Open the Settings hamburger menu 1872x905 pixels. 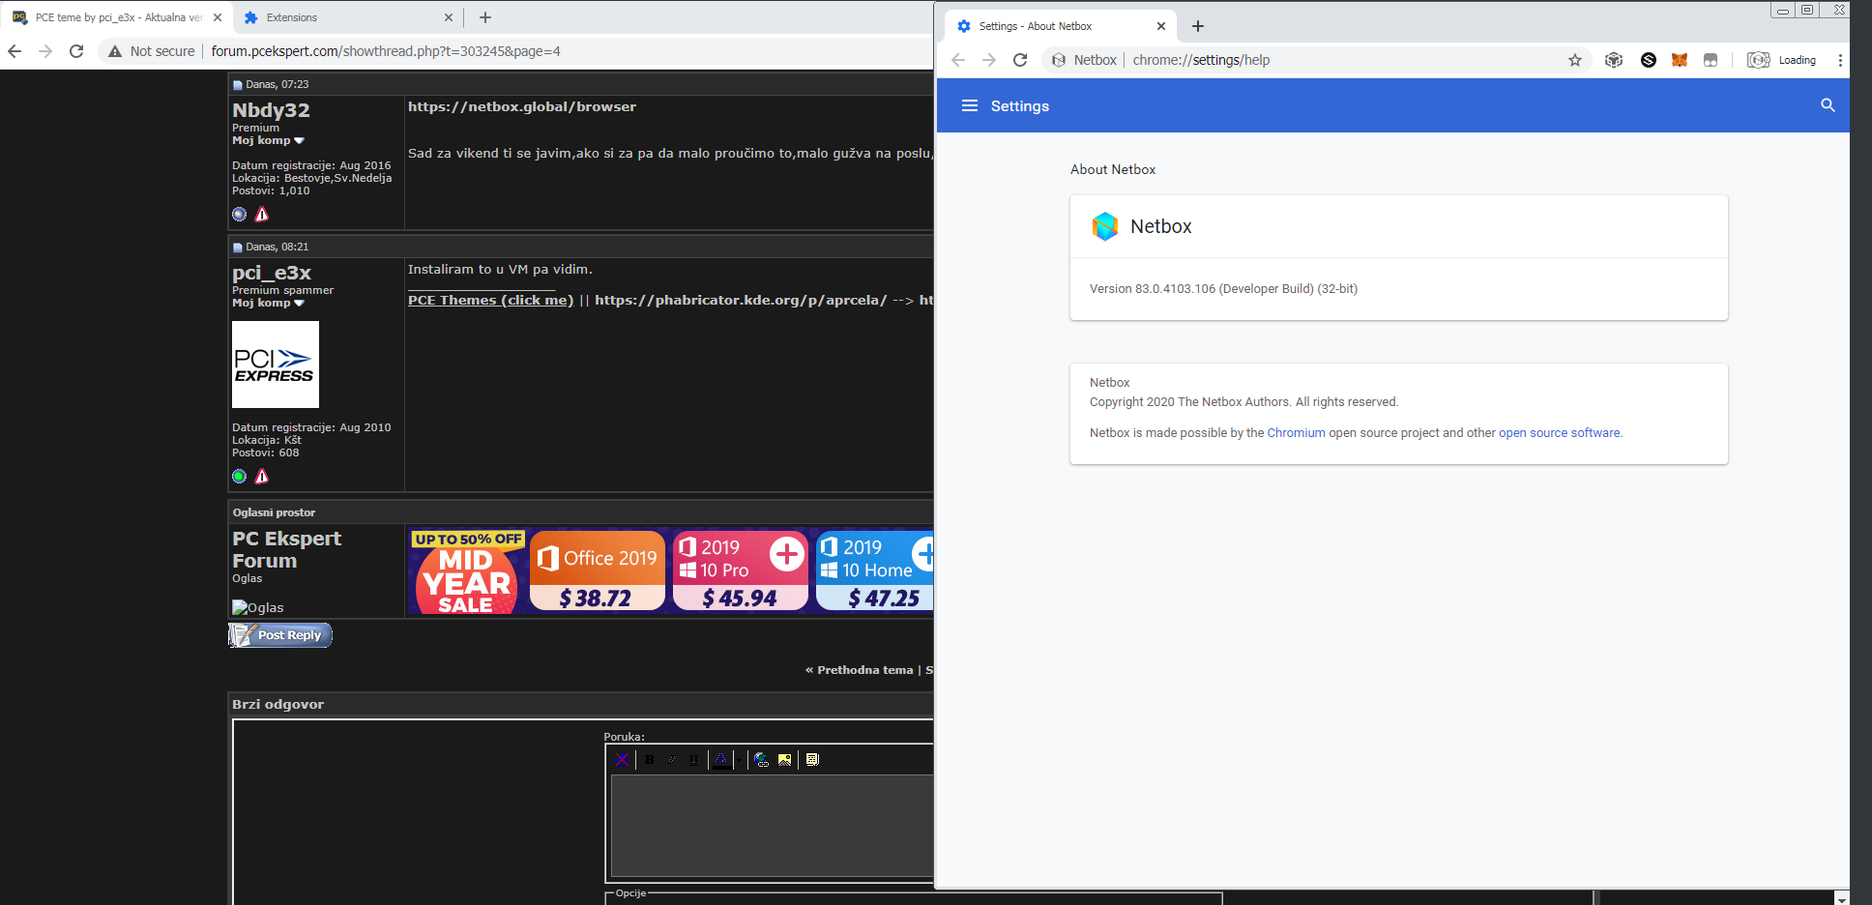(970, 105)
